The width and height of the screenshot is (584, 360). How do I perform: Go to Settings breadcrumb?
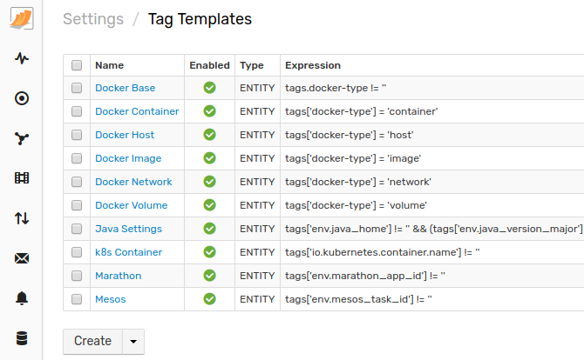93,19
